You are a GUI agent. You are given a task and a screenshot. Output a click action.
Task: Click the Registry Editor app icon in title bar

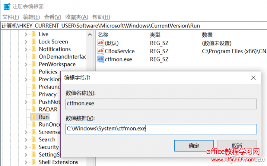pos(6,6)
